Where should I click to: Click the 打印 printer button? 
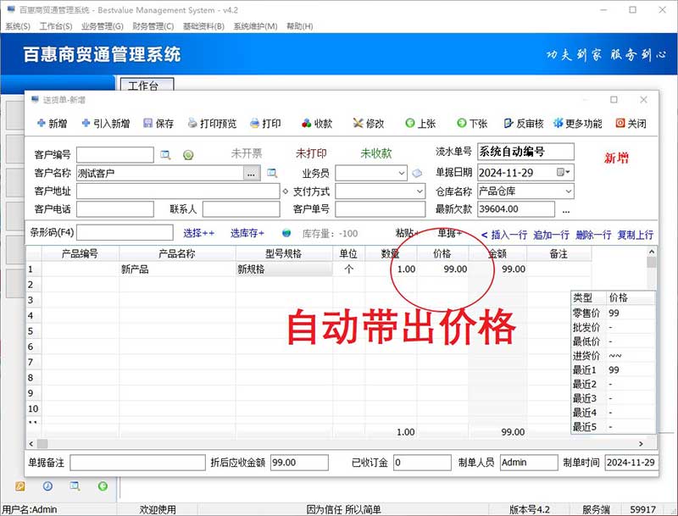(x=265, y=124)
